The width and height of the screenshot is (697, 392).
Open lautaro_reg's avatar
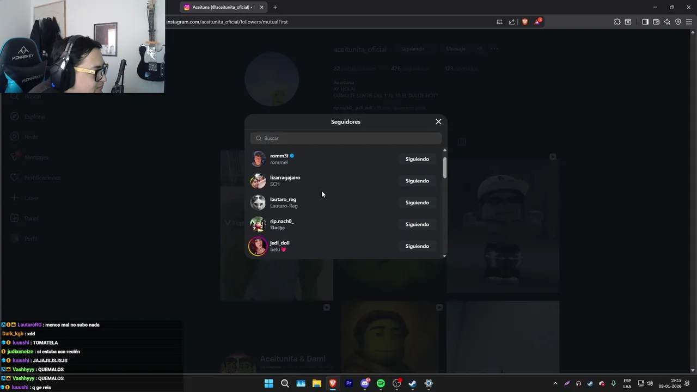(258, 203)
